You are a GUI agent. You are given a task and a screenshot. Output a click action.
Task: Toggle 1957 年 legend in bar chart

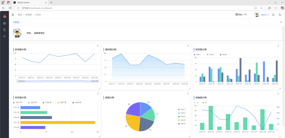[62, 102]
